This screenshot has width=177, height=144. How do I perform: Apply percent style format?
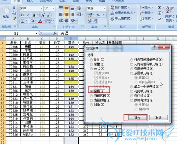pyautogui.click(x=98, y=15)
